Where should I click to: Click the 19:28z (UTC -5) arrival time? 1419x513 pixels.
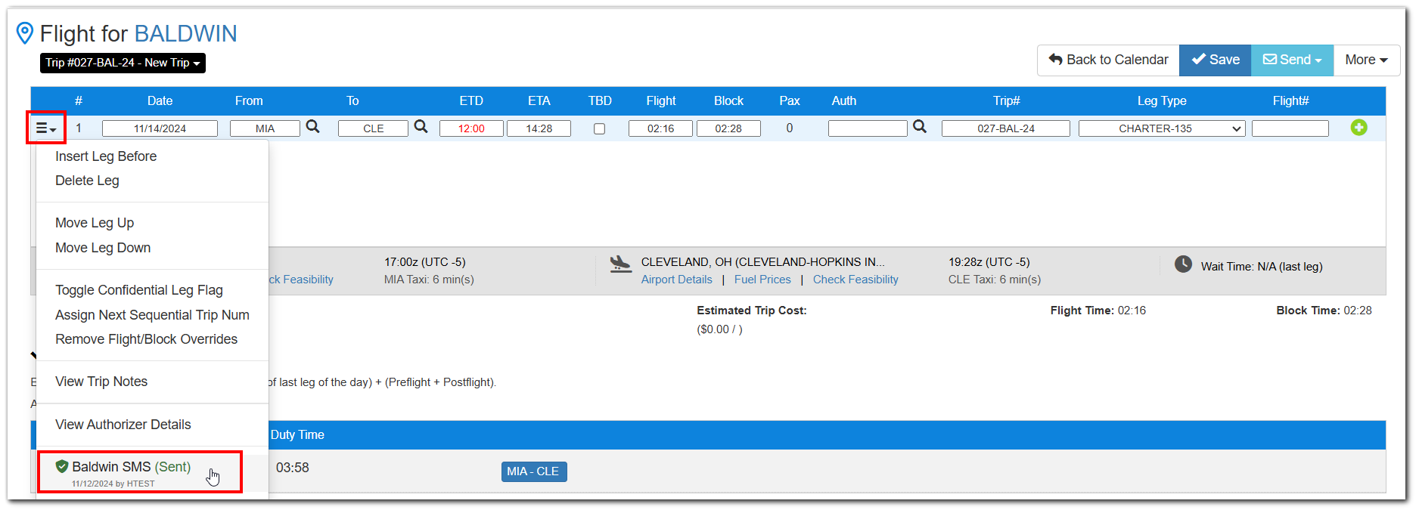(989, 262)
